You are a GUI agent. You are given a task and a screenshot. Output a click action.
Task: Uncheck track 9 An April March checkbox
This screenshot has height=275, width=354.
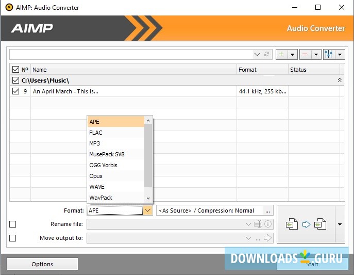(15, 91)
